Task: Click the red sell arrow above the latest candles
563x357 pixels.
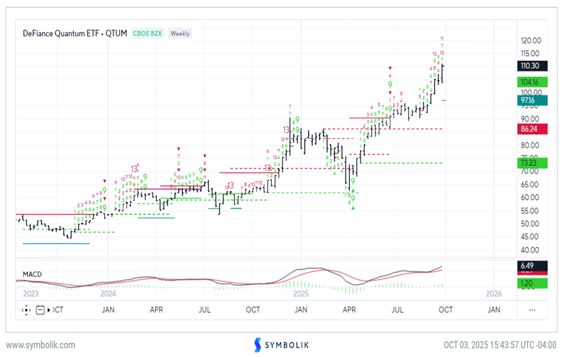Action: tap(390, 68)
